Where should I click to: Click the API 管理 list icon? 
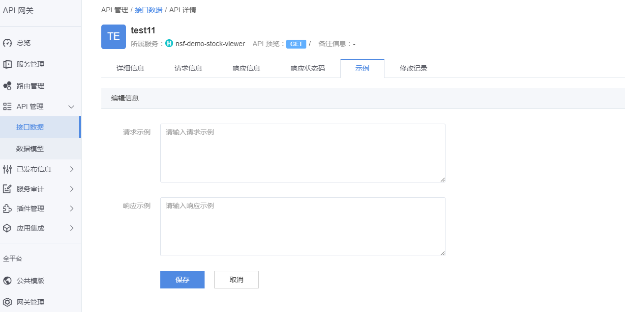pyautogui.click(x=7, y=106)
